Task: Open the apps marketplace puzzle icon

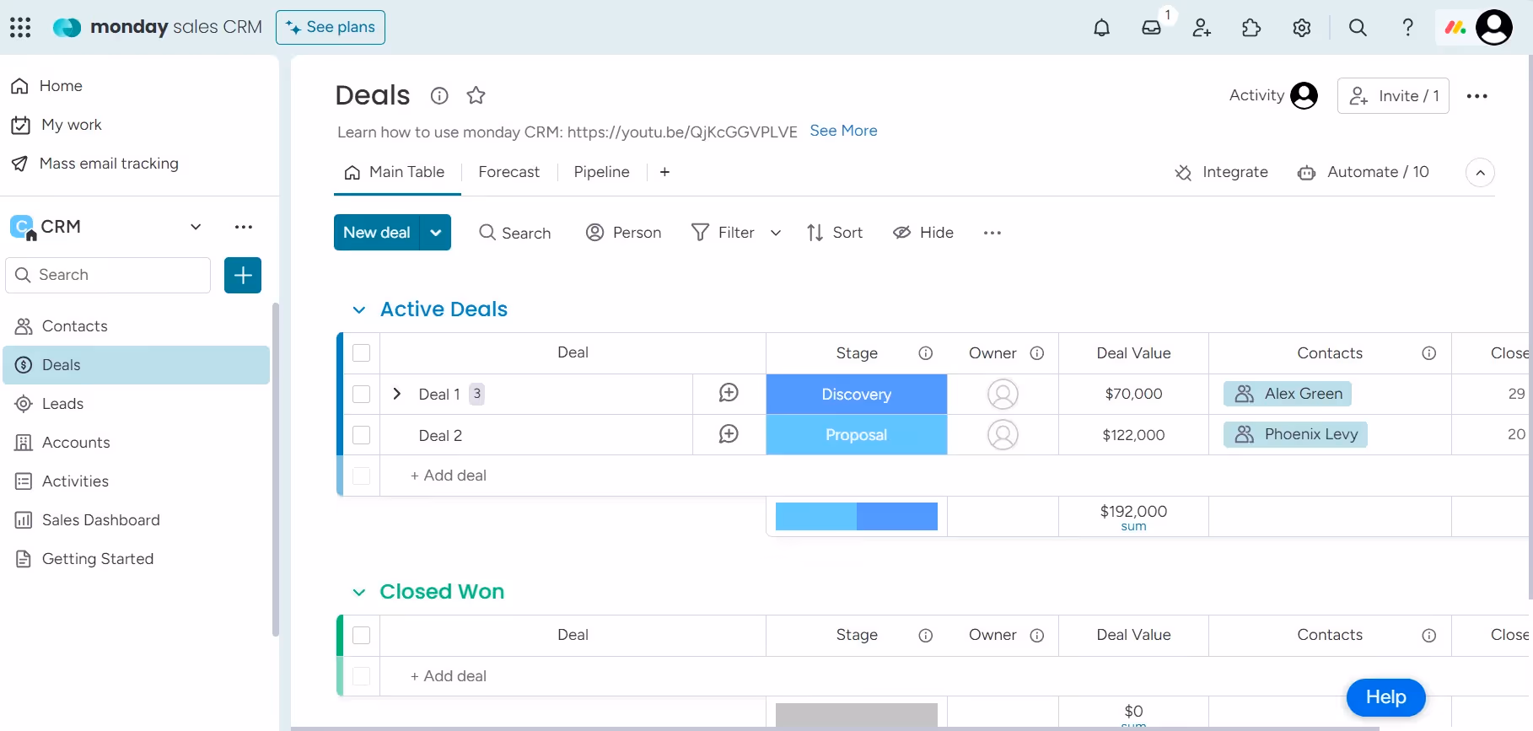Action: point(1251,28)
